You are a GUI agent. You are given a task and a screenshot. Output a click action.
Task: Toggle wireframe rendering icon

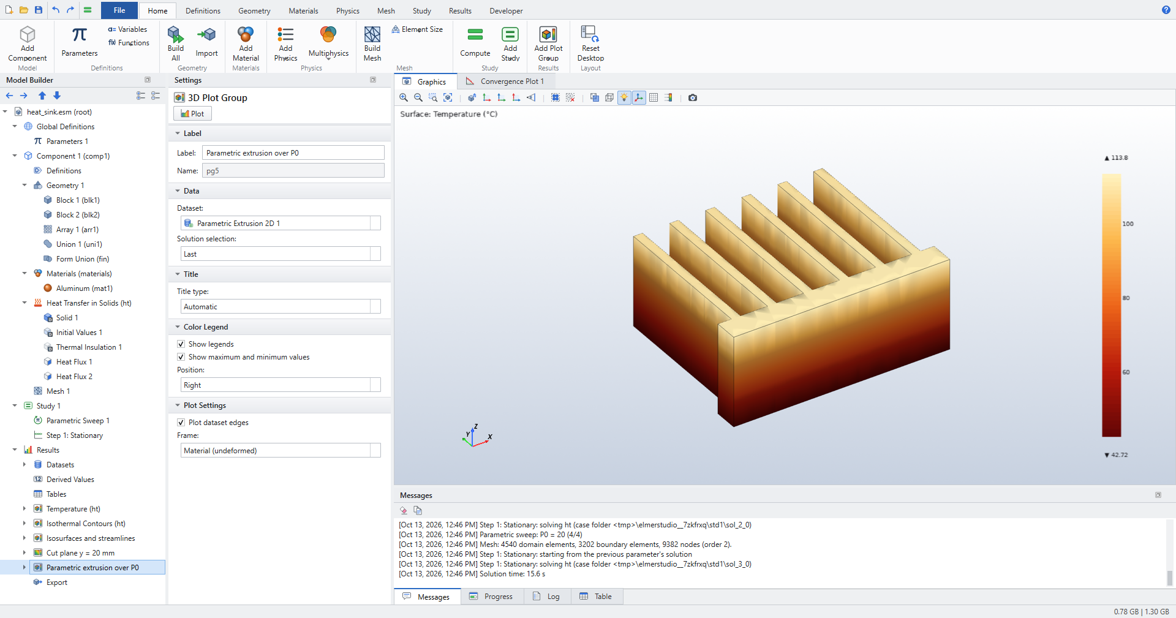coord(609,97)
